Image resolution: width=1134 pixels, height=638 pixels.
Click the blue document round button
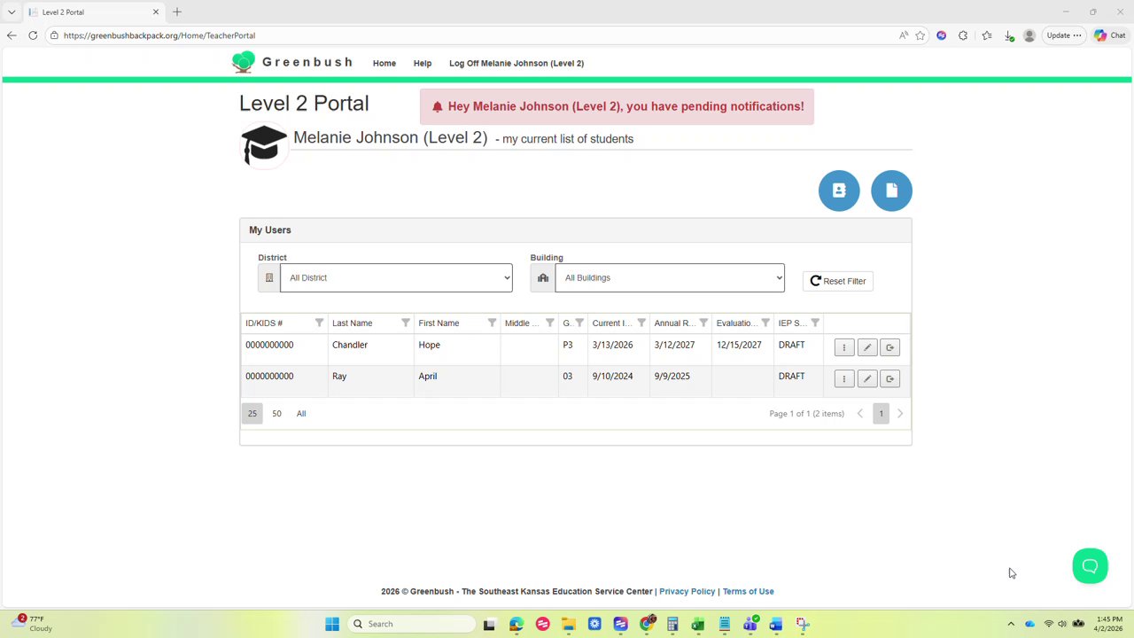pyautogui.click(x=891, y=191)
